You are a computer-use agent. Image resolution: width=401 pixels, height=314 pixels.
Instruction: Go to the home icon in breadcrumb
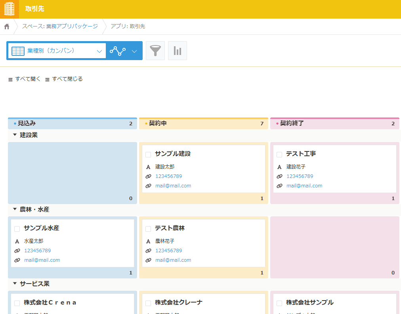click(7, 26)
